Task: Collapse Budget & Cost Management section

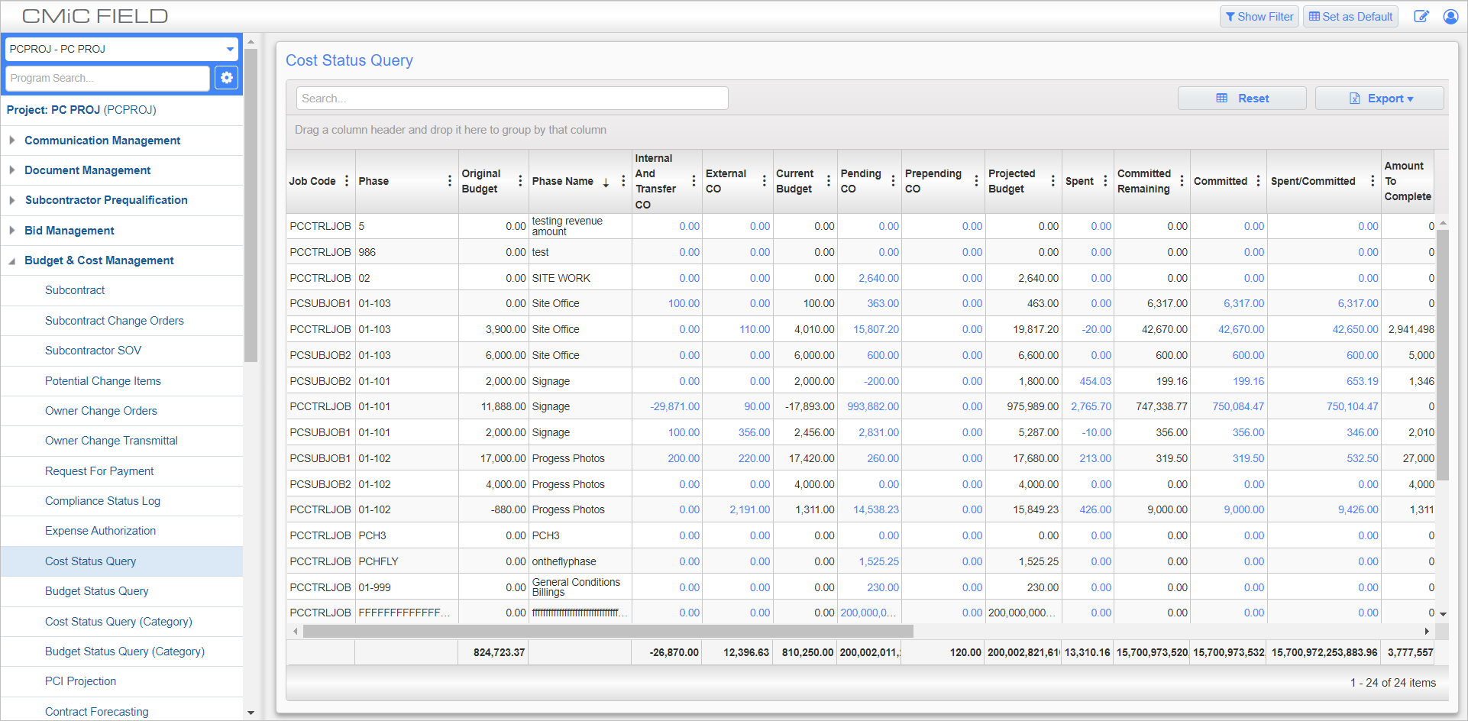Action: 12,260
